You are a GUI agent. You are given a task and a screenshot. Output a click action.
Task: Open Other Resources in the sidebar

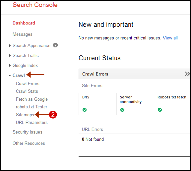point(29,143)
